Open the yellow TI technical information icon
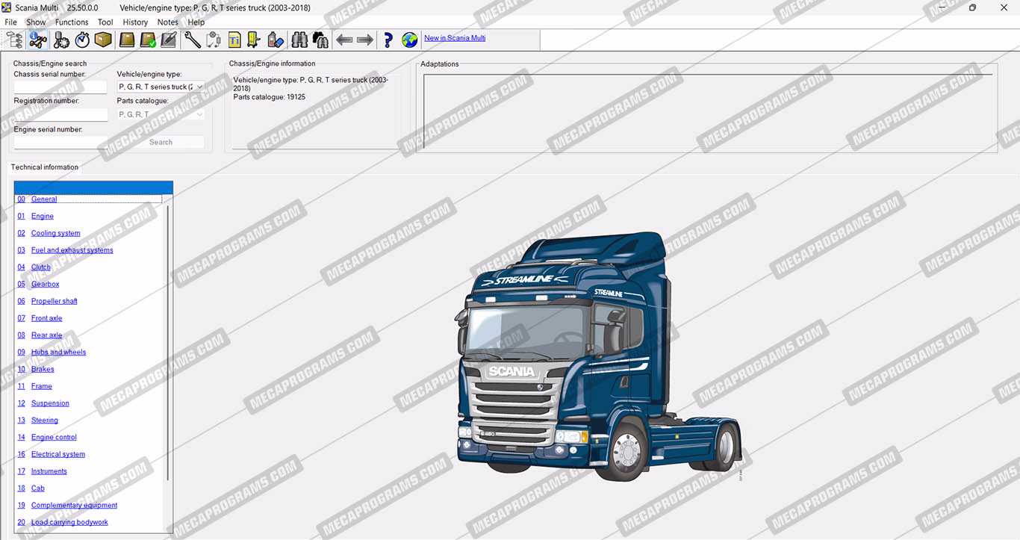This screenshot has height=540, width=1020. tap(234, 40)
